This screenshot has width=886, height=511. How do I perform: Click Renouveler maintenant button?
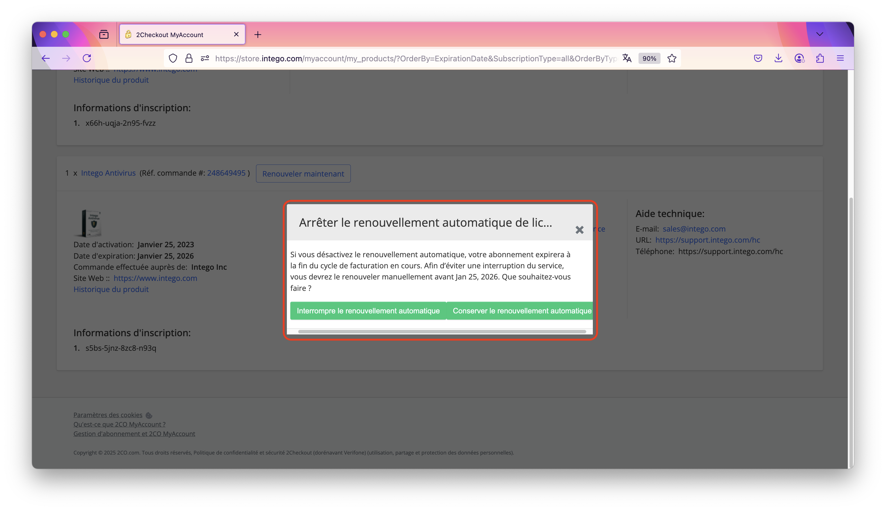303,173
